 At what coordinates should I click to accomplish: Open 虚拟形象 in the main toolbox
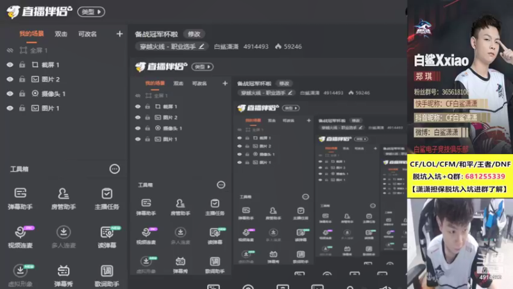pyautogui.click(x=21, y=276)
